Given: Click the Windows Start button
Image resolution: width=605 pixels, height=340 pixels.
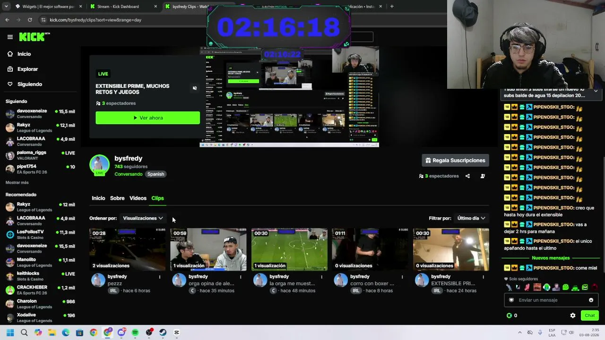Looking at the screenshot, I should (10, 332).
